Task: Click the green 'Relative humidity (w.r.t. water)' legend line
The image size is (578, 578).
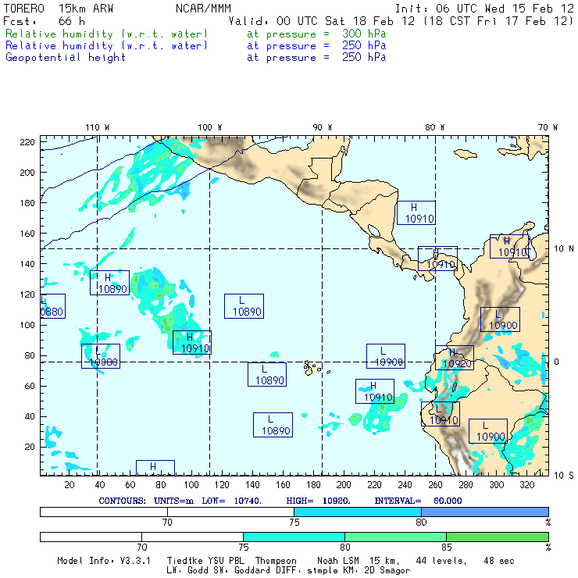Action: 106,34
